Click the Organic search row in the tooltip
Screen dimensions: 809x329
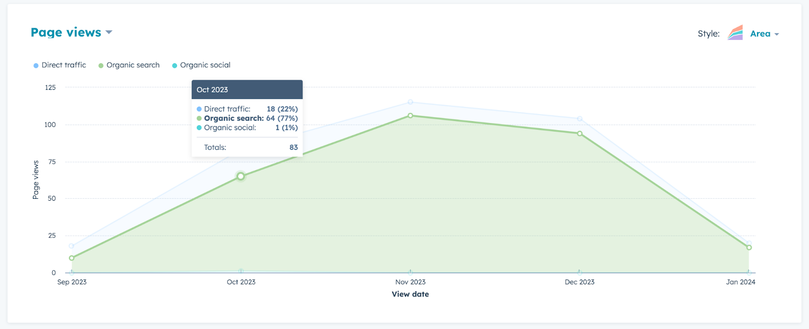(x=247, y=118)
